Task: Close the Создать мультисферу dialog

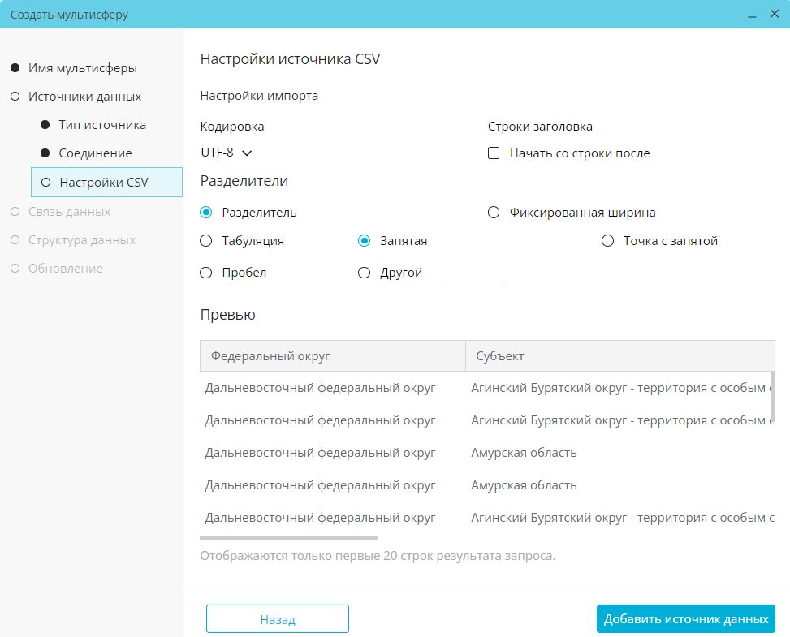Action: tap(774, 15)
